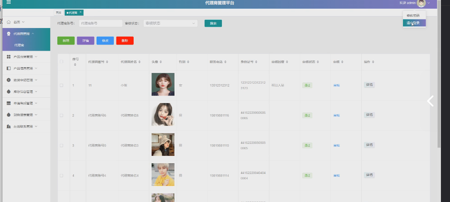The width and height of the screenshot is (450, 202).
Task: Click sort icon beside 审核 header
Action: coord(342,62)
